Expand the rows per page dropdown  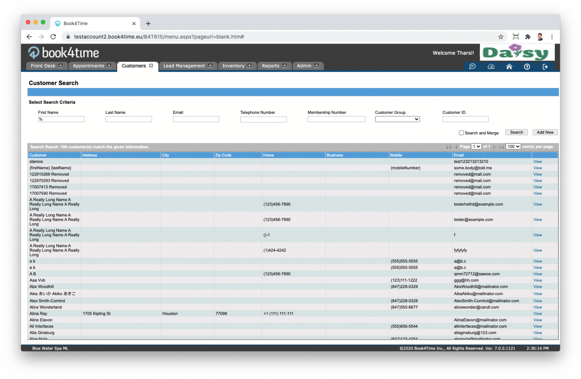(x=513, y=147)
